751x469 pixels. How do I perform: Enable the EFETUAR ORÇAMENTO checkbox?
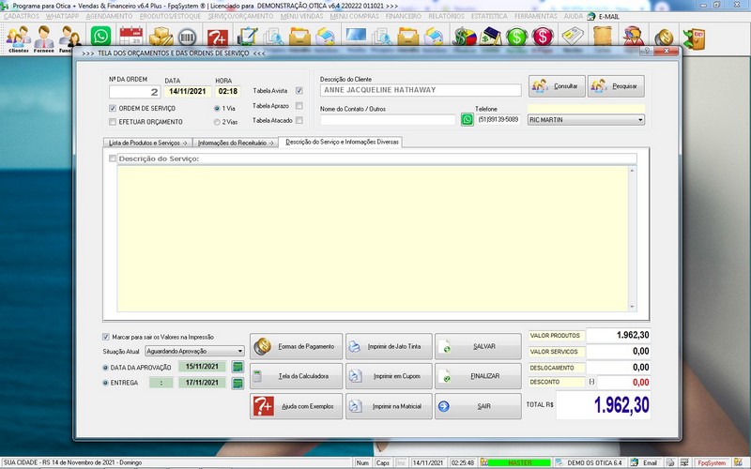point(113,122)
